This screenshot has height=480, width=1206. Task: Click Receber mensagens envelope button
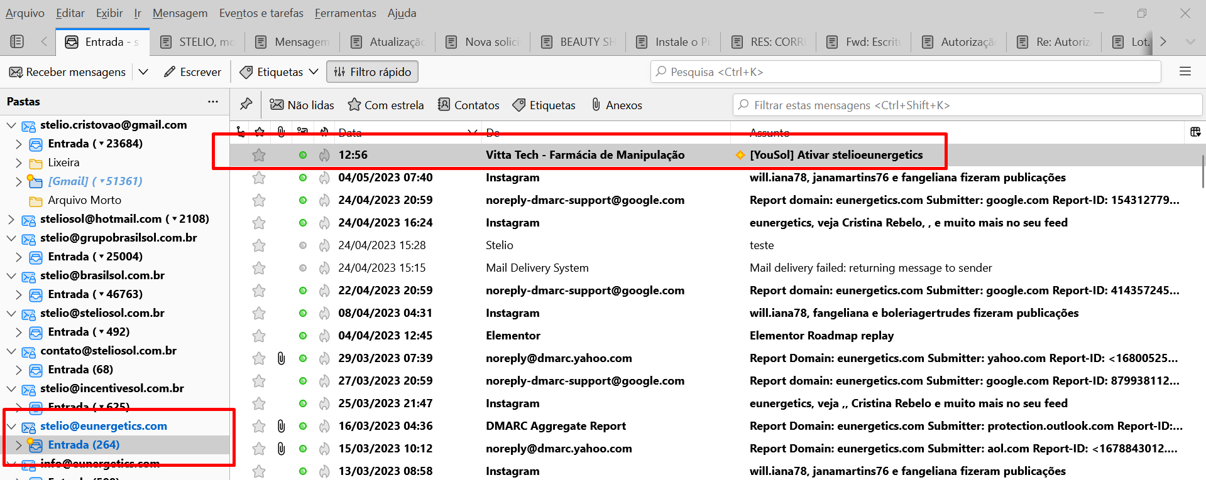click(x=67, y=72)
